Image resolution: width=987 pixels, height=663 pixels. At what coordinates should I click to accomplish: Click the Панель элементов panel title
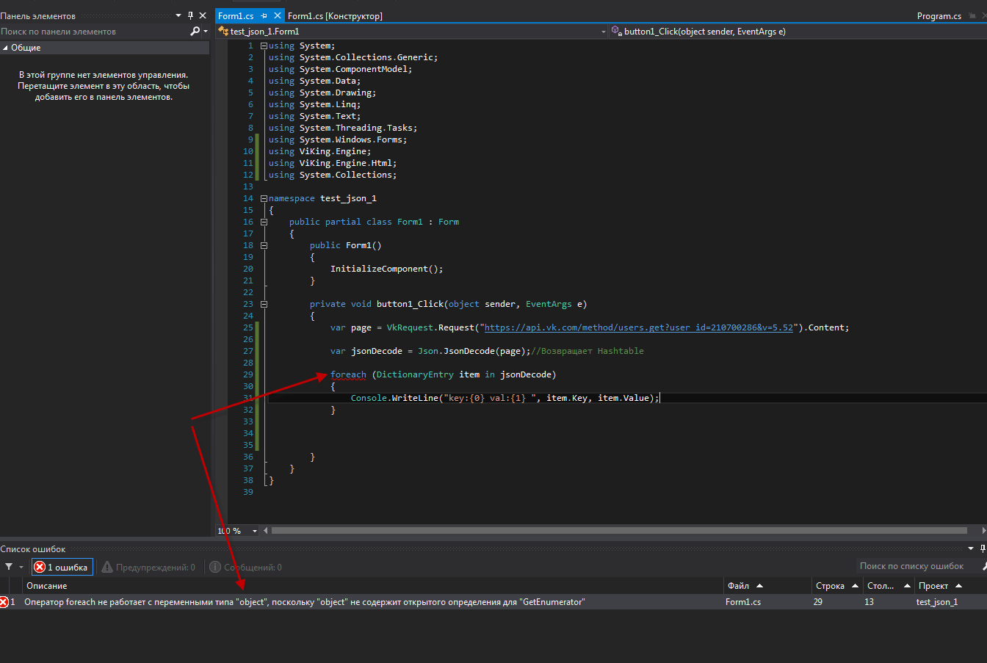click(x=38, y=15)
